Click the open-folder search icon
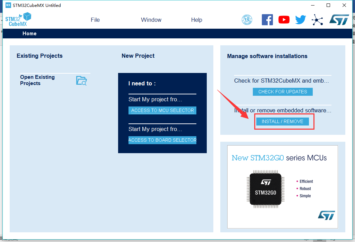Viewport: 355px width, 242px height. click(81, 81)
